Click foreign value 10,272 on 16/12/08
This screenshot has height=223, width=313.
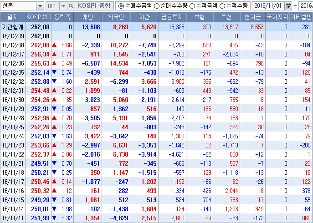(x=119, y=45)
